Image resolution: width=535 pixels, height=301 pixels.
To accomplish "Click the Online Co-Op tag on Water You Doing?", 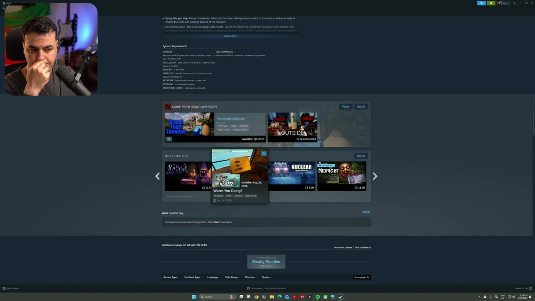I will point(251,196).
